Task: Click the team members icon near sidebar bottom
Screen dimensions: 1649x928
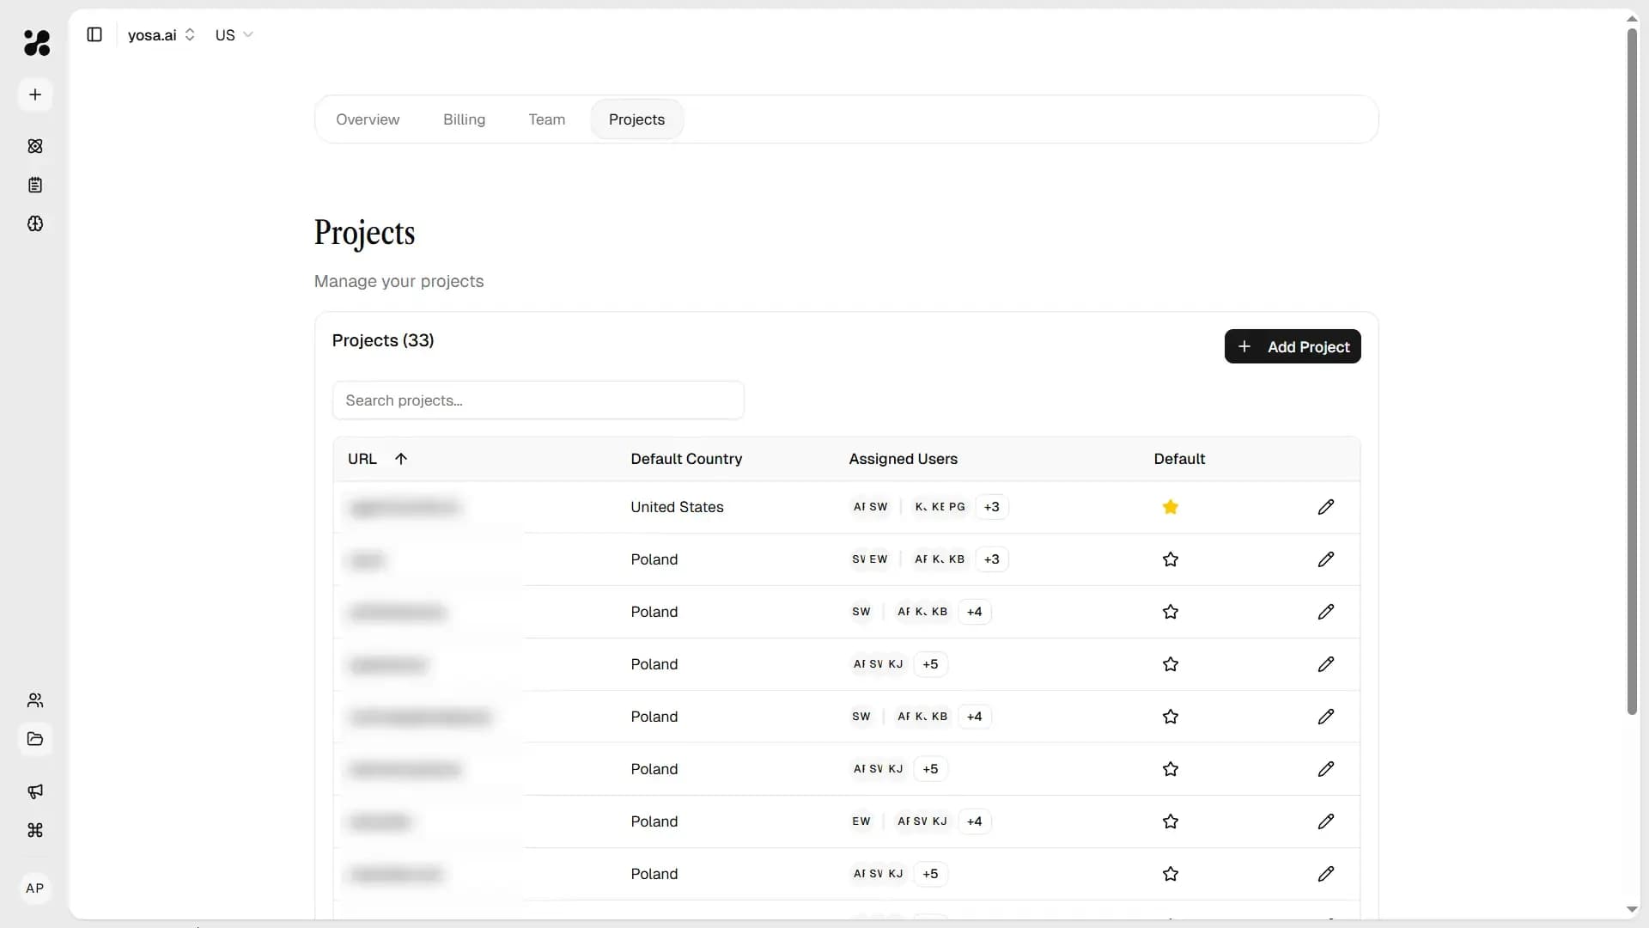Action: 35,700
